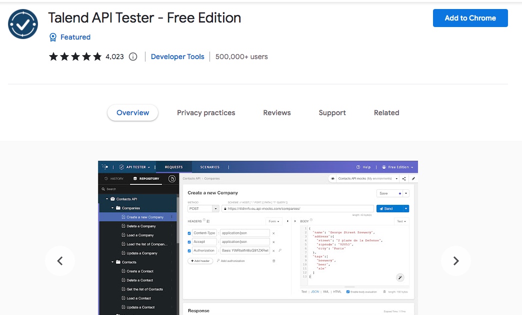Viewport: 522px width, 315px height.
Task: Remove the Authorization header with its X
Action: [273, 251]
